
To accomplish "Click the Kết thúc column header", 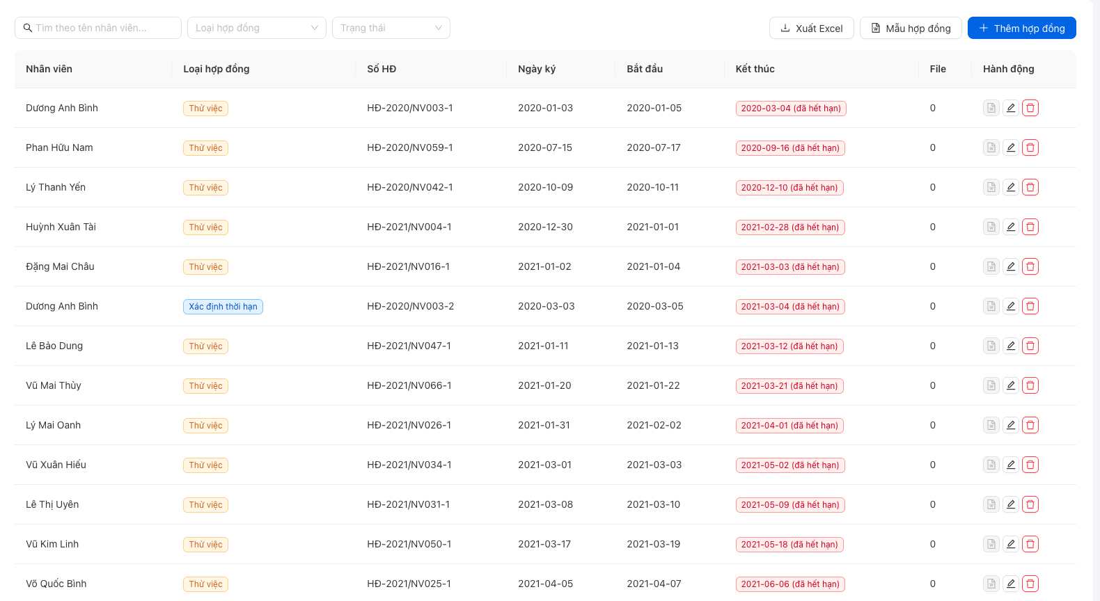I will click(755, 69).
